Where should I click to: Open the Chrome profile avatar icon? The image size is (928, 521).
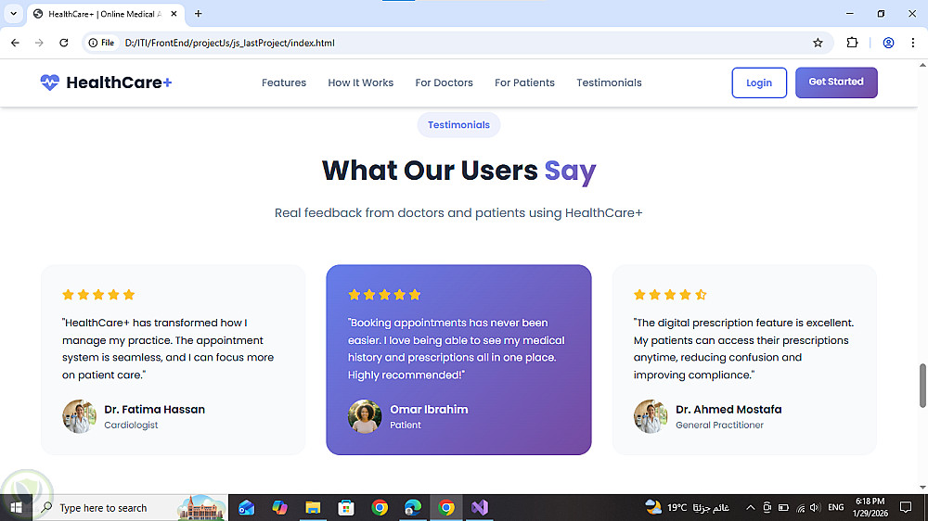pos(888,43)
